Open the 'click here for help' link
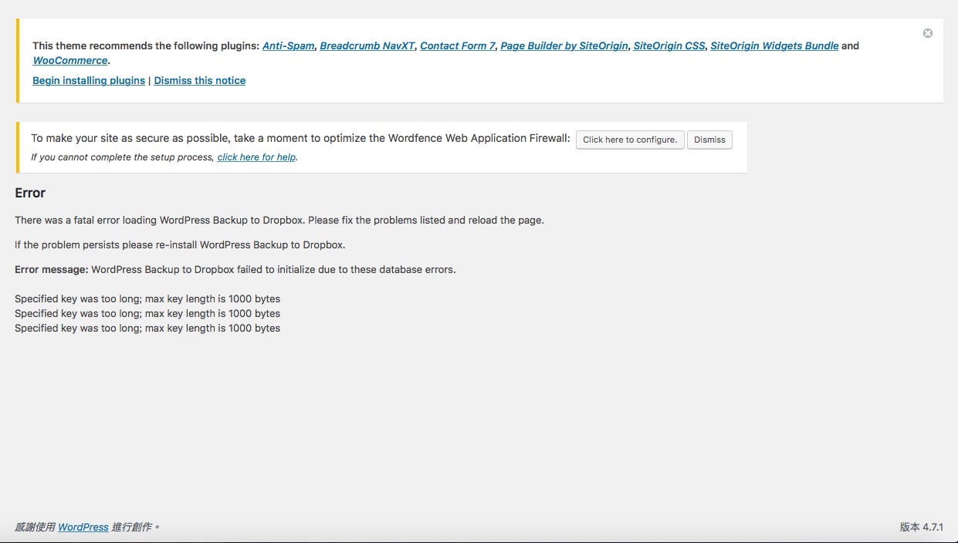958x543 pixels. tap(257, 157)
